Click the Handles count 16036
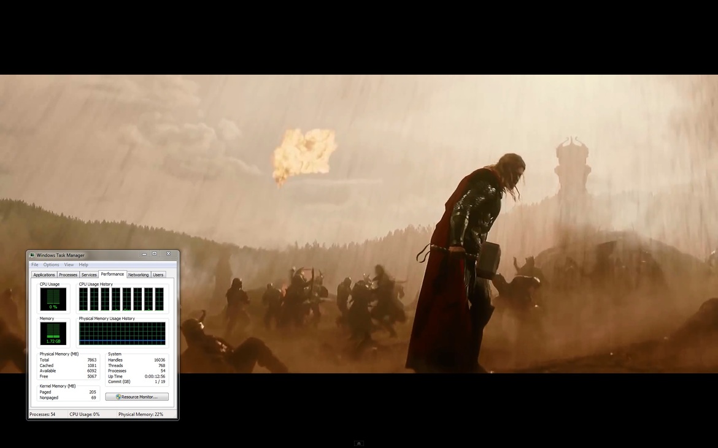The height and width of the screenshot is (448, 718). pyautogui.click(x=160, y=360)
